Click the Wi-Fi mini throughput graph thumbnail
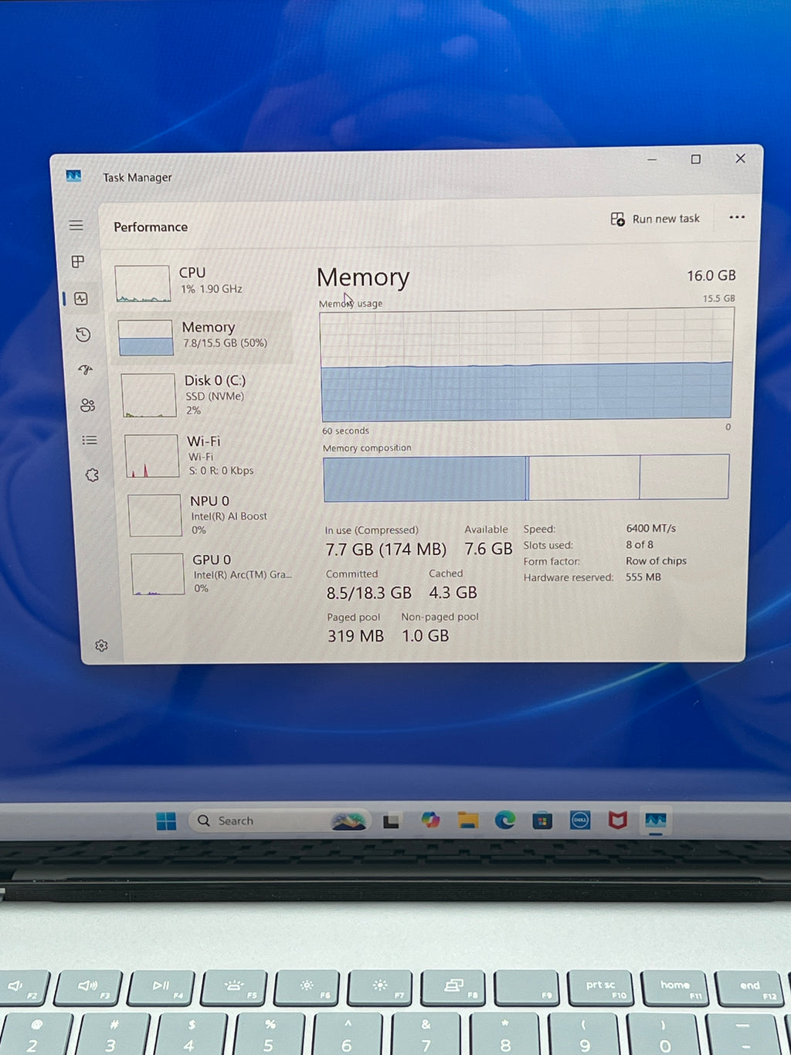This screenshot has width=791, height=1055. pos(152,456)
